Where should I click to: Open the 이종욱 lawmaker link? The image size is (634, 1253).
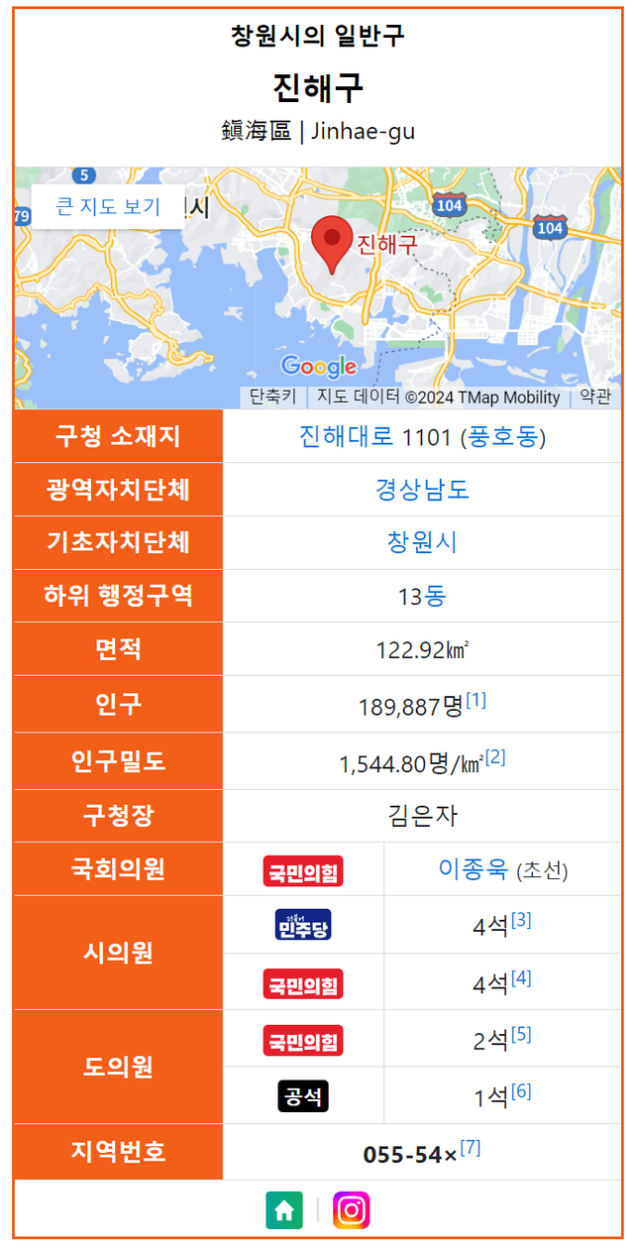(x=474, y=869)
